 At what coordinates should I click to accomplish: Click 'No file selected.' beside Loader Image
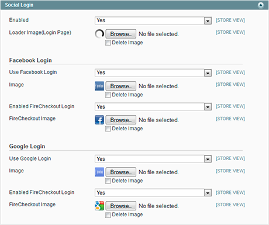pos(158,34)
